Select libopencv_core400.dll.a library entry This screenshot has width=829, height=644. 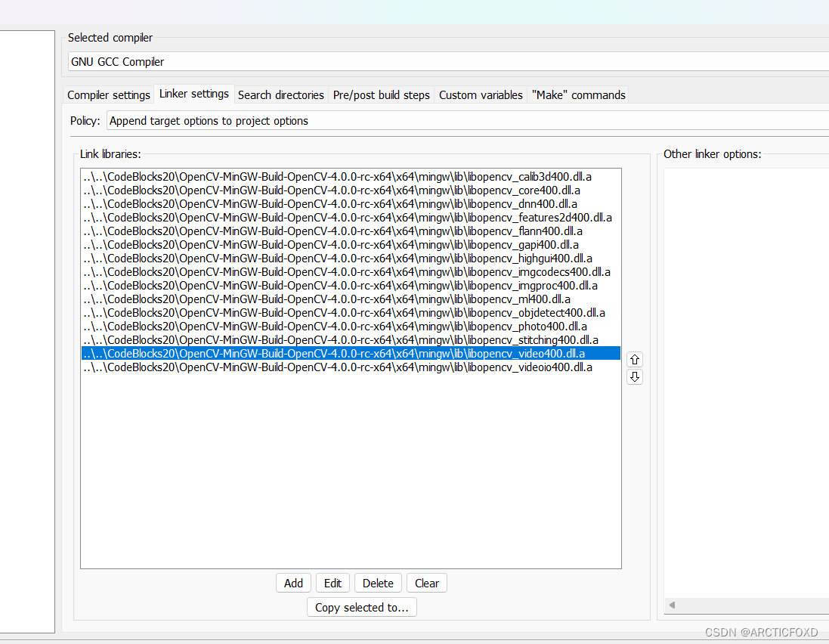point(351,190)
